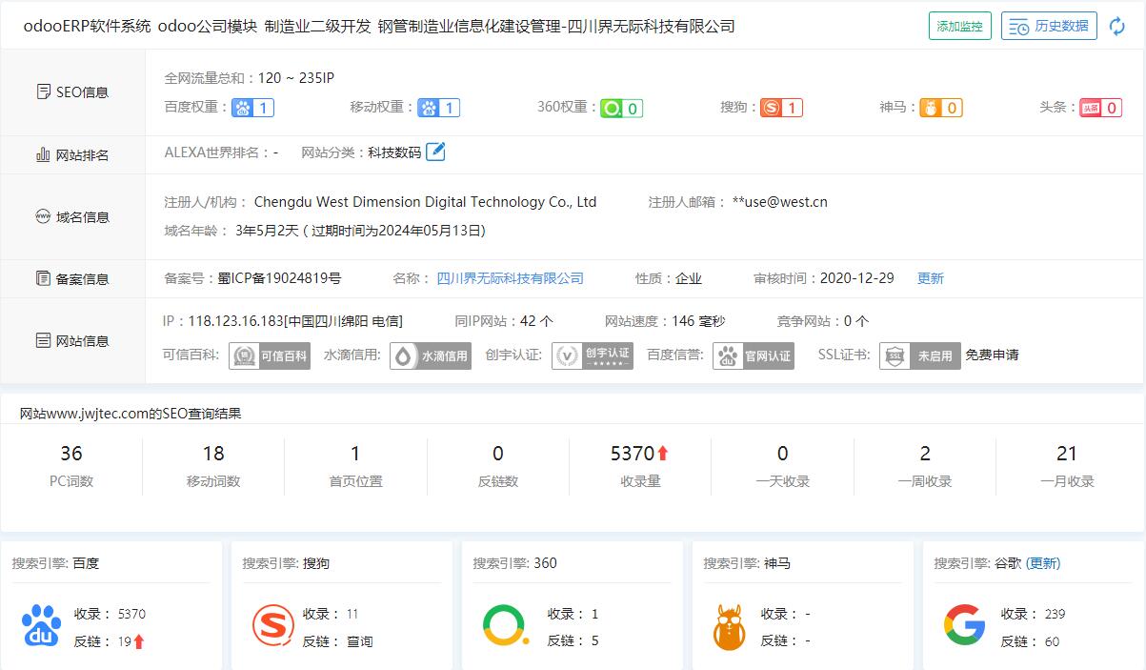The width and height of the screenshot is (1146, 670).
Task: Click 查询 for Sogou backlinks
Action: pos(359,641)
